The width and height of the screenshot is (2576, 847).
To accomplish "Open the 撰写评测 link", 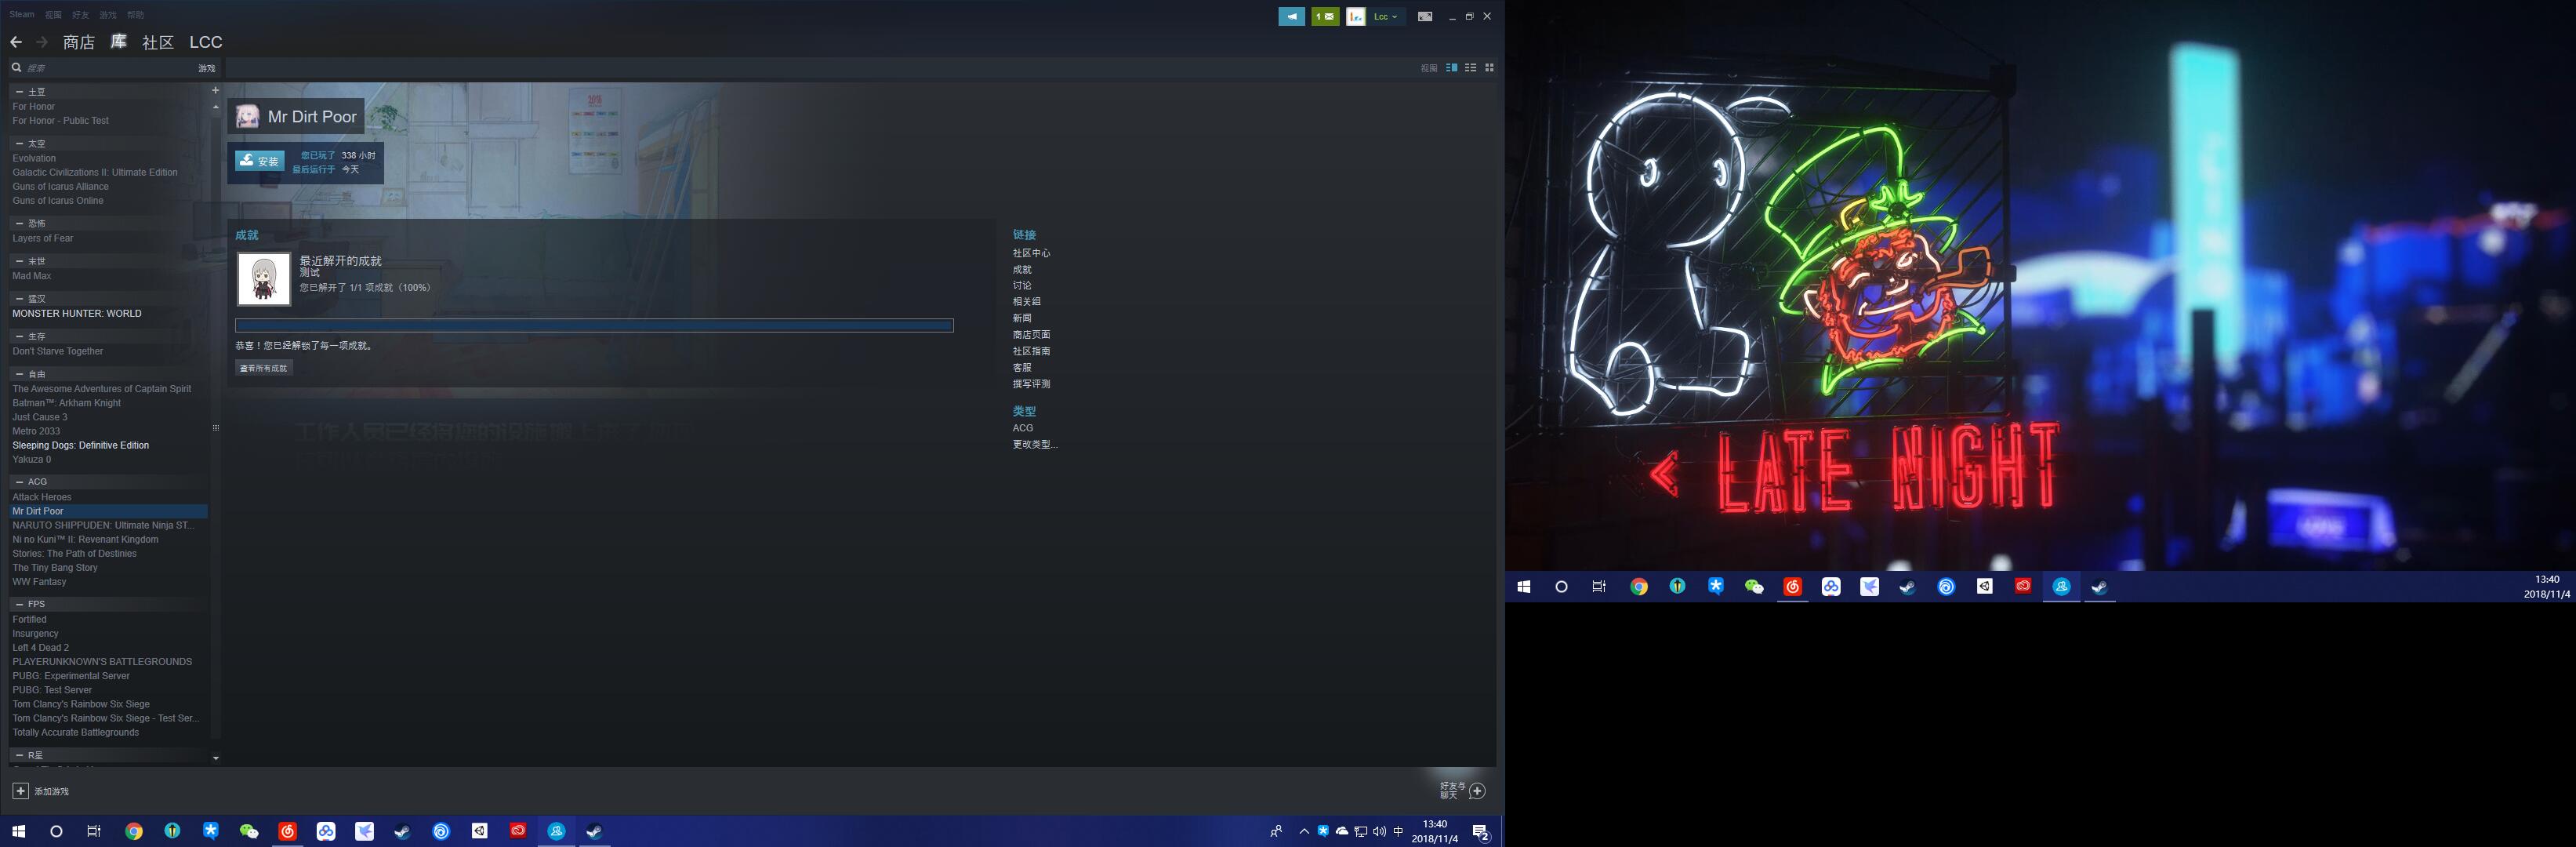I will click(x=1031, y=384).
